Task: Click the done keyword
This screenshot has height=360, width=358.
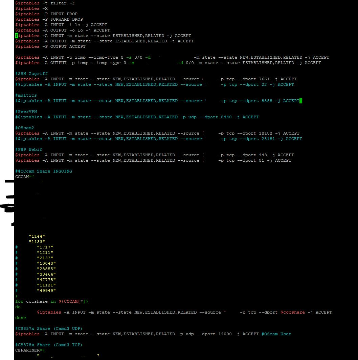Action: (x=21, y=318)
